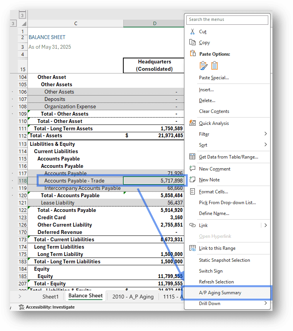293x331 pixels.
Task: Click the Quick Analysis icon
Action: (x=192, y=123)
